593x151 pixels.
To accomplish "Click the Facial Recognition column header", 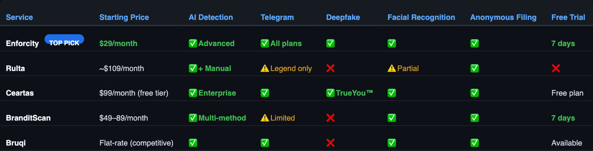I will [x=421, y=17].
